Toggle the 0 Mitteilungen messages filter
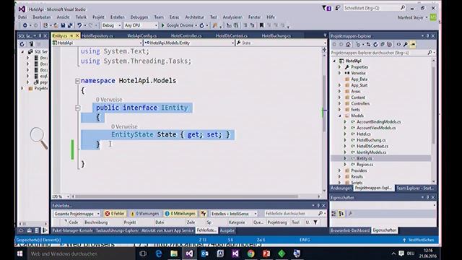Image resolution: width=462 pixels, height=260 pixels. point(180,214)
